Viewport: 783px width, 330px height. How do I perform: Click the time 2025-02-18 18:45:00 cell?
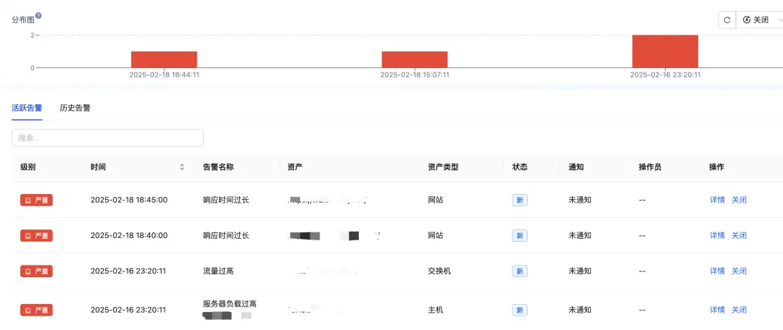129,200
